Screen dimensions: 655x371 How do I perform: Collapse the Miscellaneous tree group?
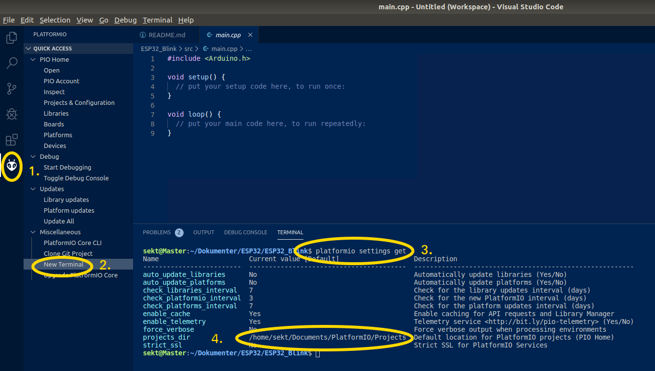[33, 232]
